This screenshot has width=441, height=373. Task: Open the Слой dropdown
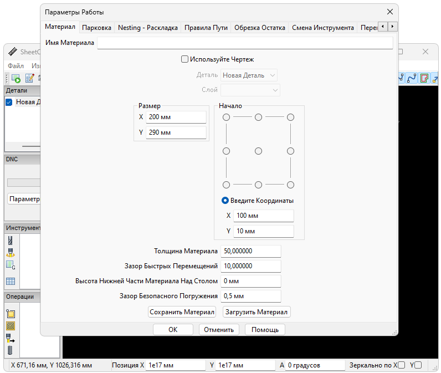250,90
